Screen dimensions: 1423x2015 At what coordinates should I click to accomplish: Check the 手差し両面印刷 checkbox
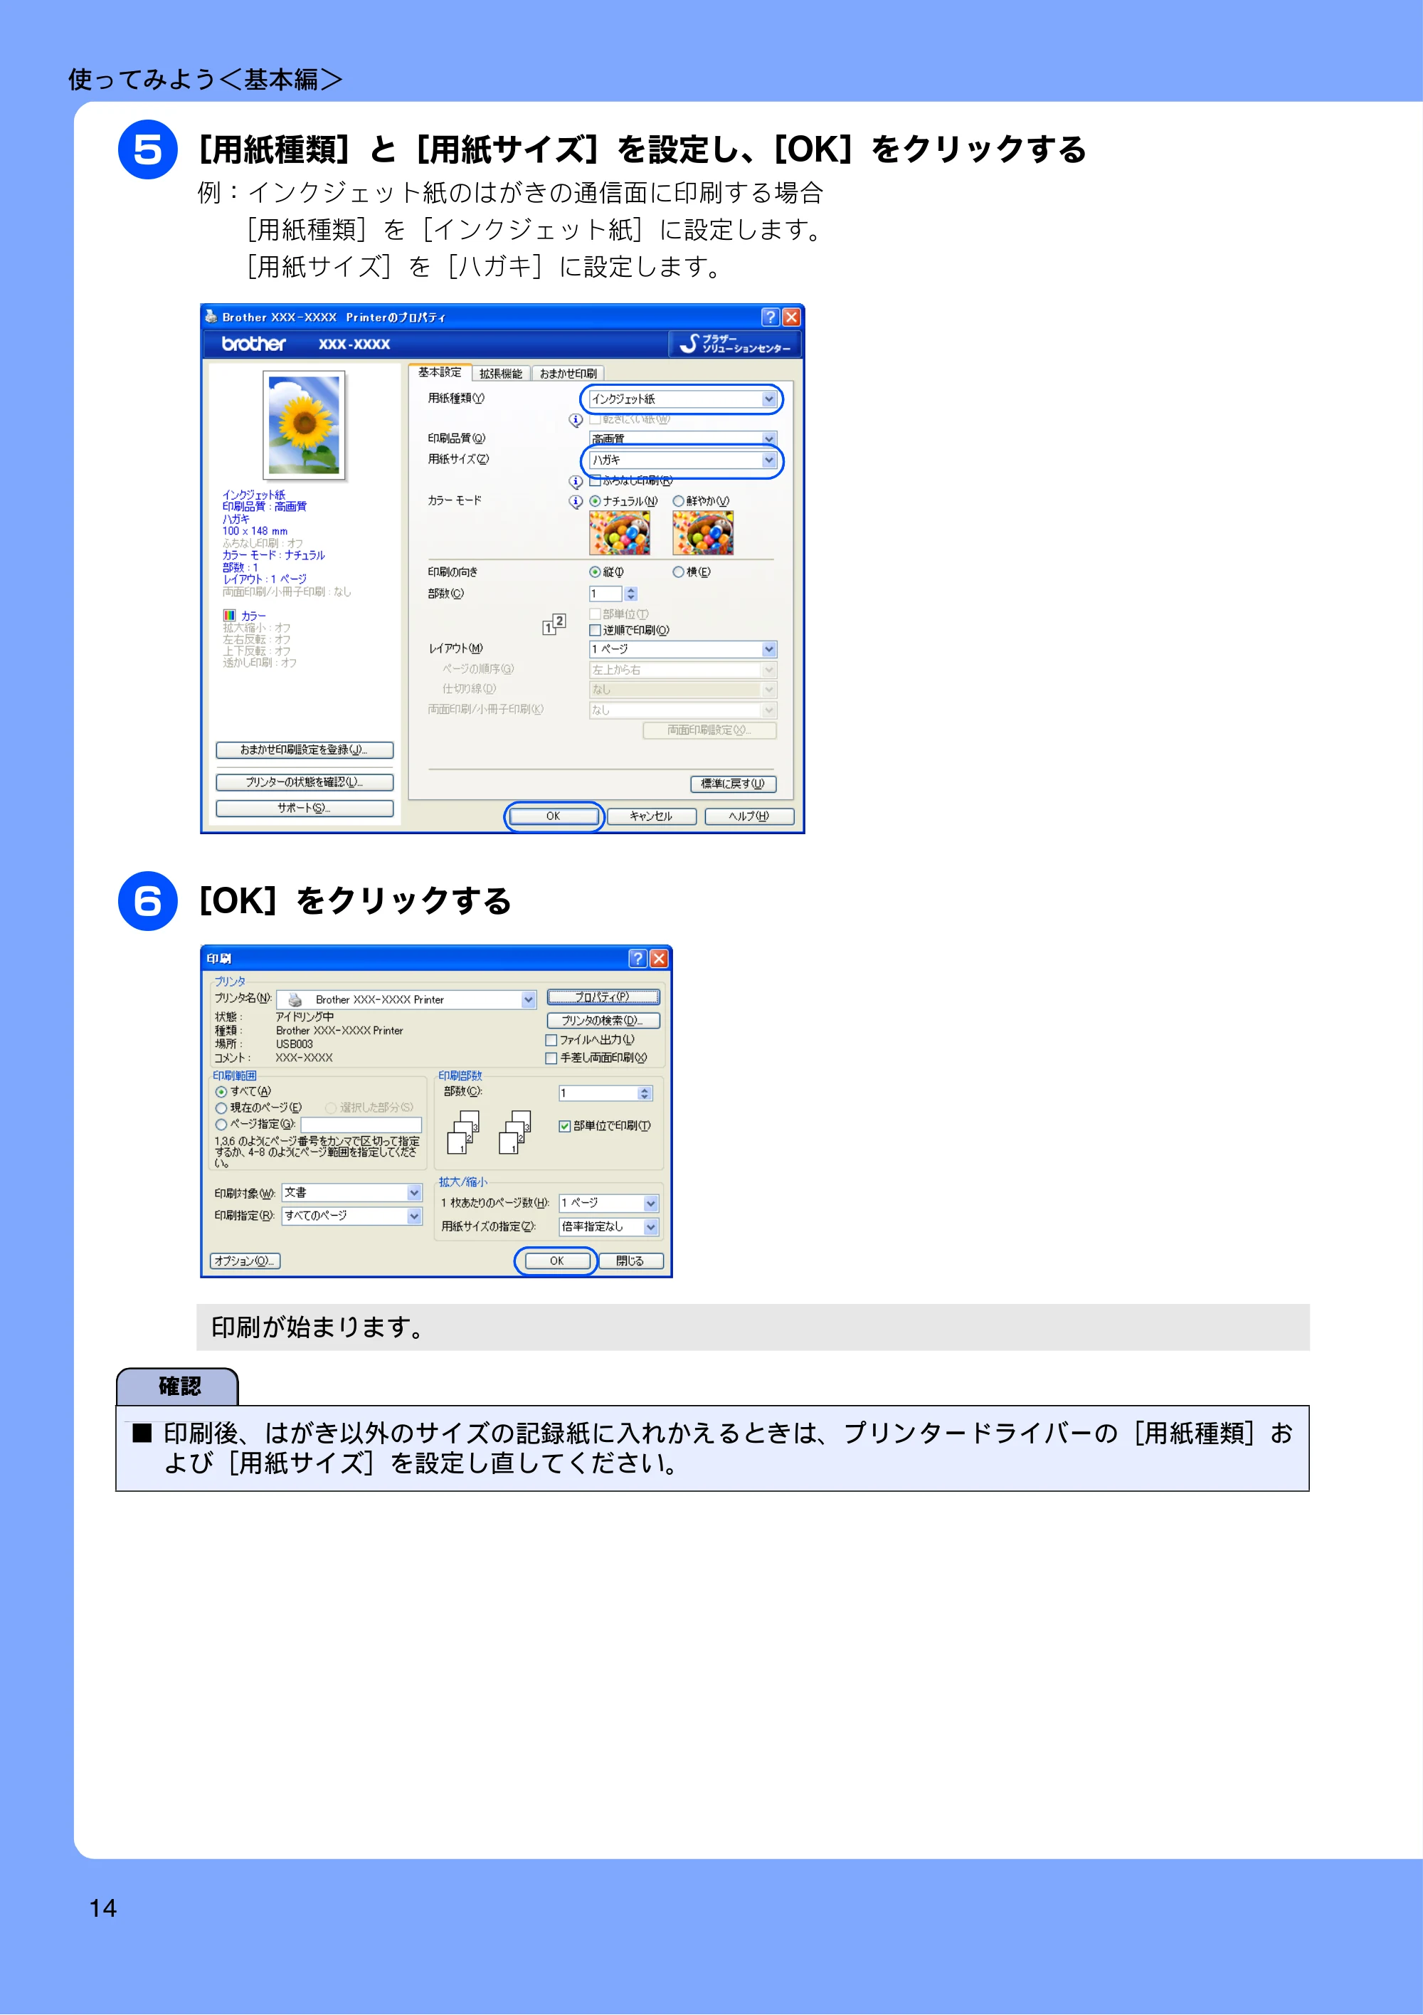pos(551,1058)
